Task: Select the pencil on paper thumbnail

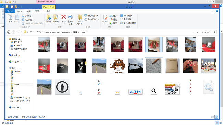Action: click(154, 66)
